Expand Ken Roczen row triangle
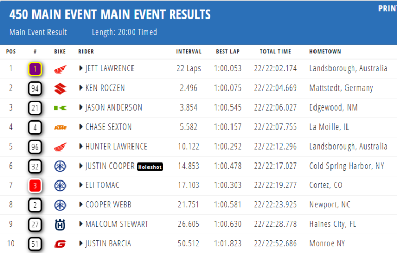This screenshot has height=253, width=397. click(81, 88)
